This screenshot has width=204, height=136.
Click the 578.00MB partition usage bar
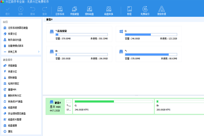pyautogui.click(x=151, y=55)
